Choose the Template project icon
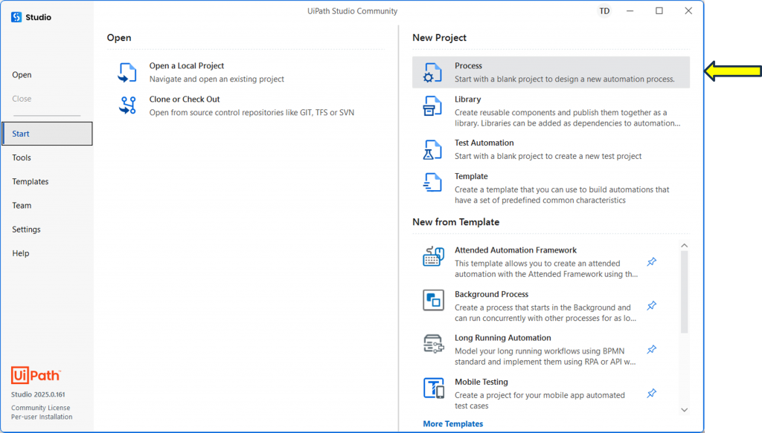This screenshot has height=433, width=762. (432, 183)
